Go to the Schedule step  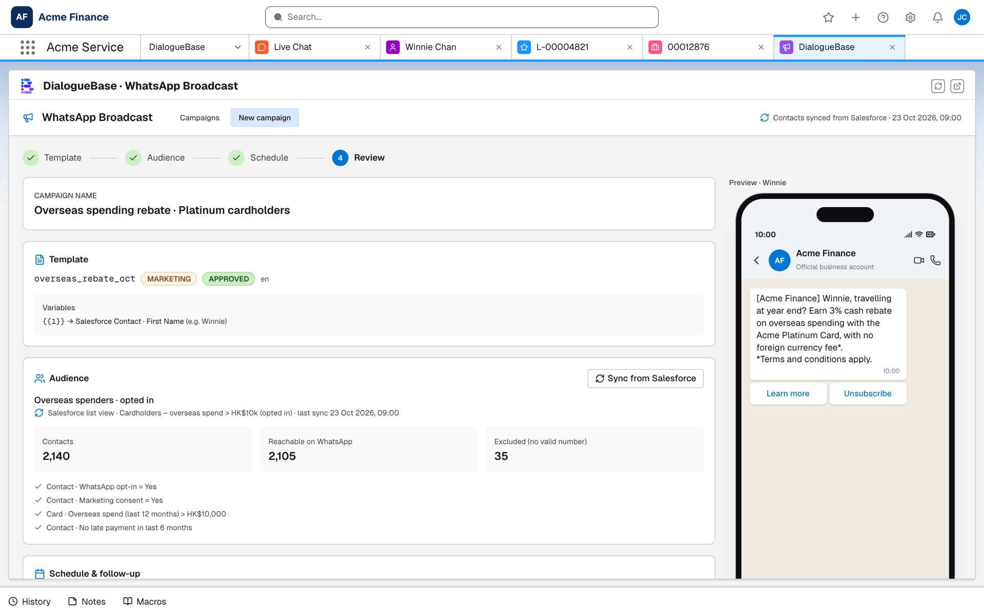[x=259, y=158]
